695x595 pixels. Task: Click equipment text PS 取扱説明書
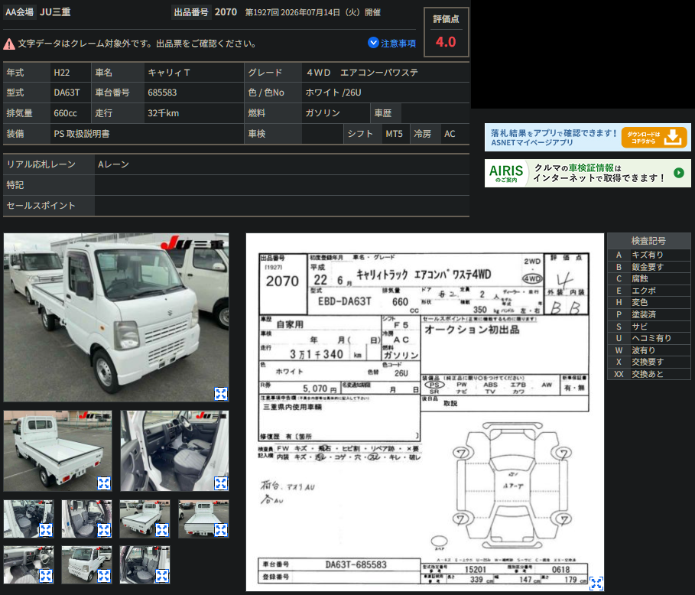tap(82, 133)
